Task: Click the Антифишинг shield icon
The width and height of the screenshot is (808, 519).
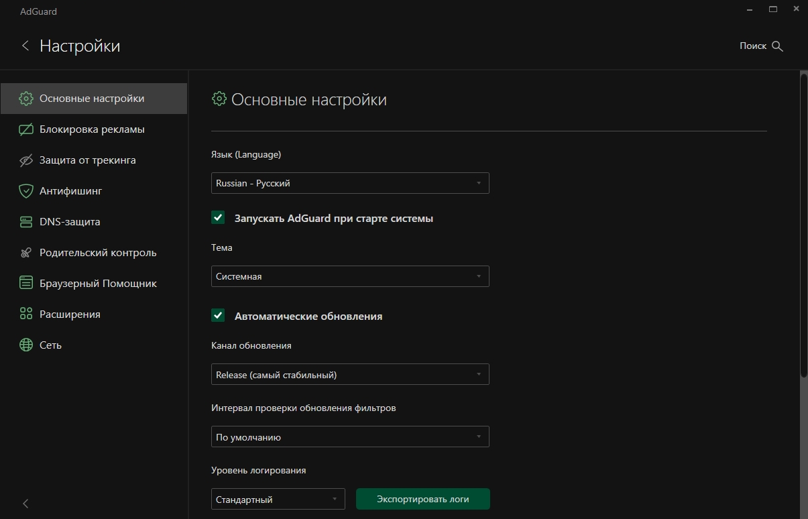Action: pyautogui.click(x=26, y=191)
